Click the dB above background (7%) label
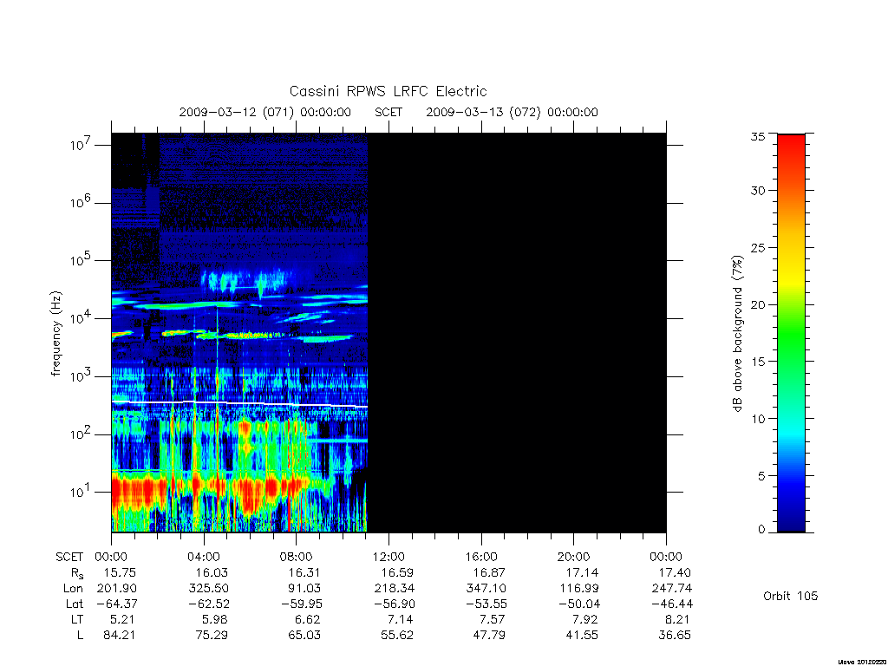This screenshot has height=666, width=888. click(x=737, y=334)
